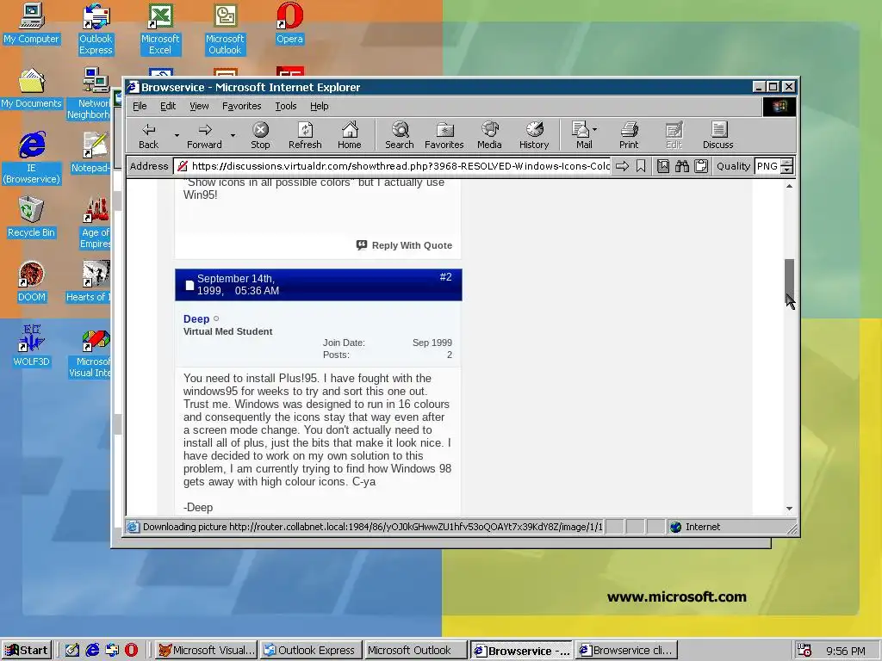Click the 9:56 PM system tray clock
Image resolution: width=882 pixels, height=661 pixels.
pyautogui.click(x=846, y=651)
